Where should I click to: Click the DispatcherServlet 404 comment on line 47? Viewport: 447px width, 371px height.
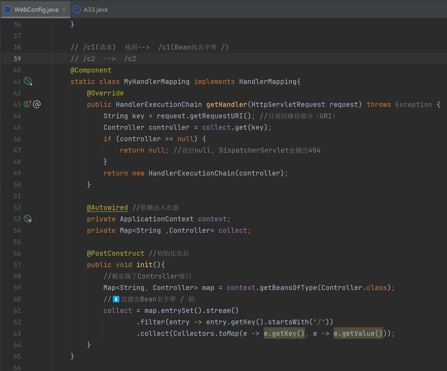(x=247, y=150)
